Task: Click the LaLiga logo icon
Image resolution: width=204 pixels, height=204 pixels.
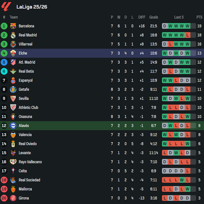Action: [6, 7]
